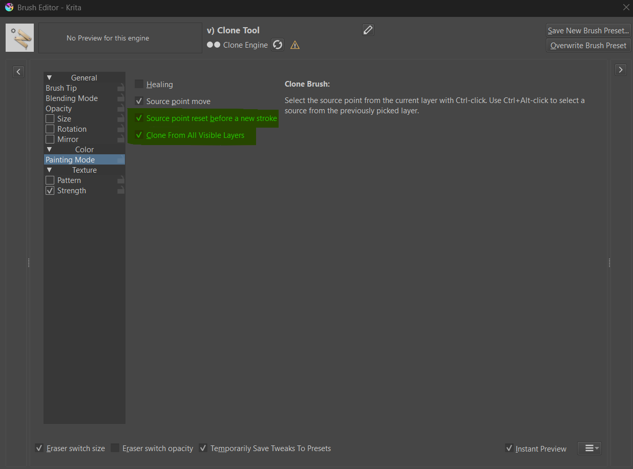Select the Painting Mode list item

(x=70, y=160)
